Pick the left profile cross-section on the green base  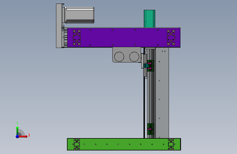pos(77,144)
